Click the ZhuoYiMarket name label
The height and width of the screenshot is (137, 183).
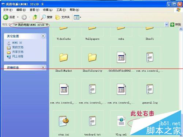point(64,71)
